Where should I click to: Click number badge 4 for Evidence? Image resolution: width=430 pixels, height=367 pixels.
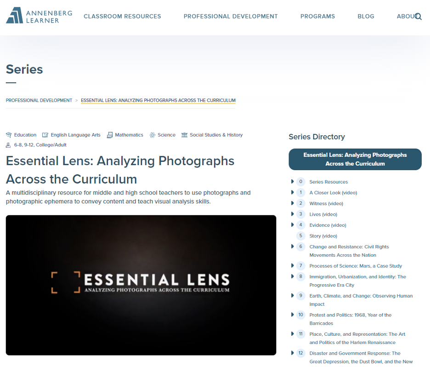click(x=301, y=225)
